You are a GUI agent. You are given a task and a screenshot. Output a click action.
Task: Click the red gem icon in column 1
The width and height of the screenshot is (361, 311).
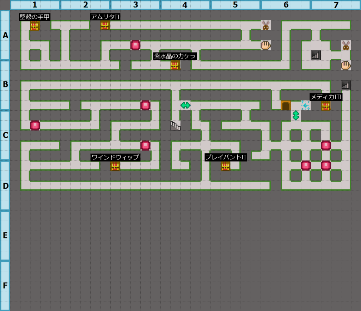coord(35,126)
